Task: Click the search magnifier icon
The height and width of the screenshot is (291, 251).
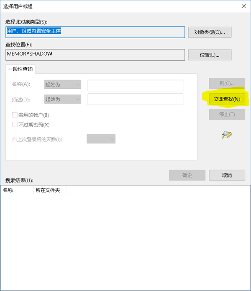Action: click(x=227, y=134)
